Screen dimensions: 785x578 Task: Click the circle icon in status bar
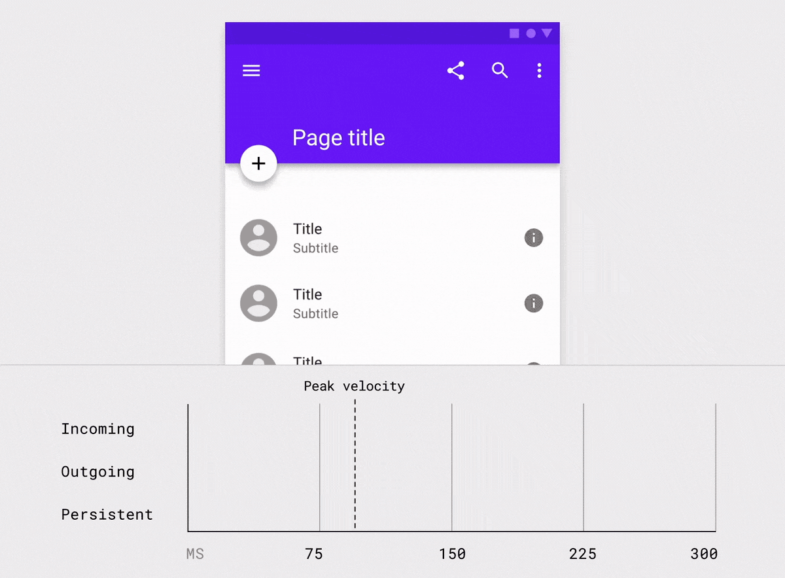pos(531,33)
